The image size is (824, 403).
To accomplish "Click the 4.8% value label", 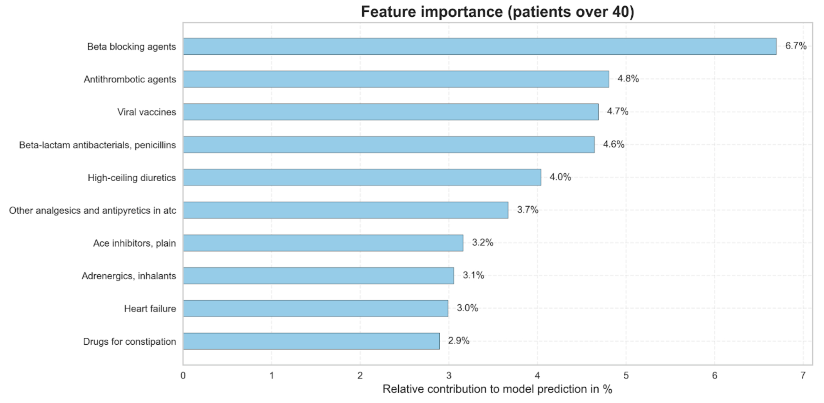I will 628,79.
